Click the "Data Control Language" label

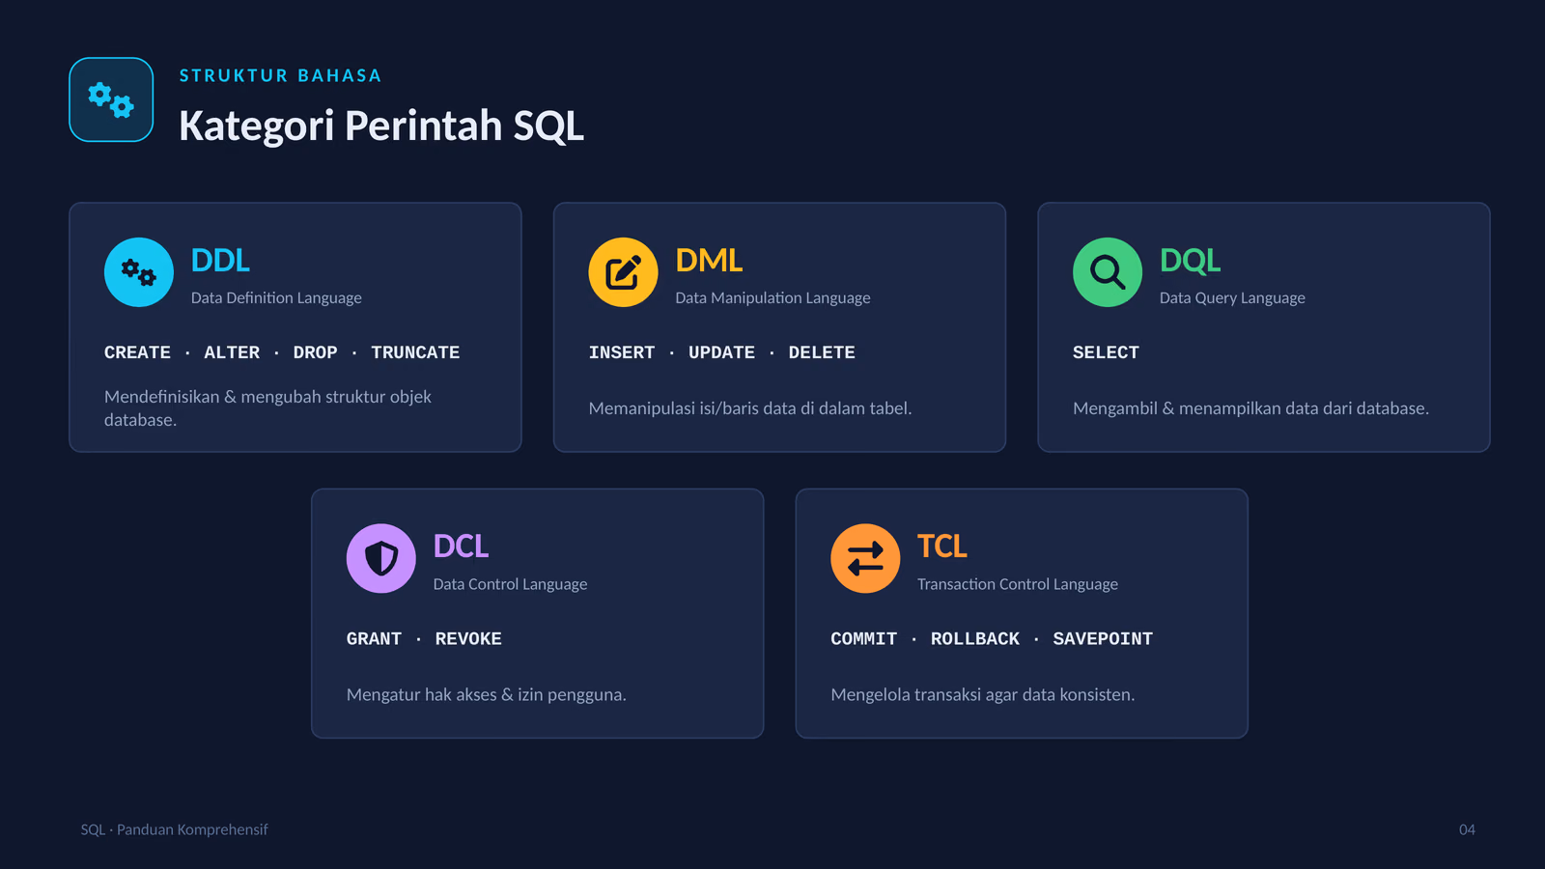pyautogui.click(x=510, y=584)
